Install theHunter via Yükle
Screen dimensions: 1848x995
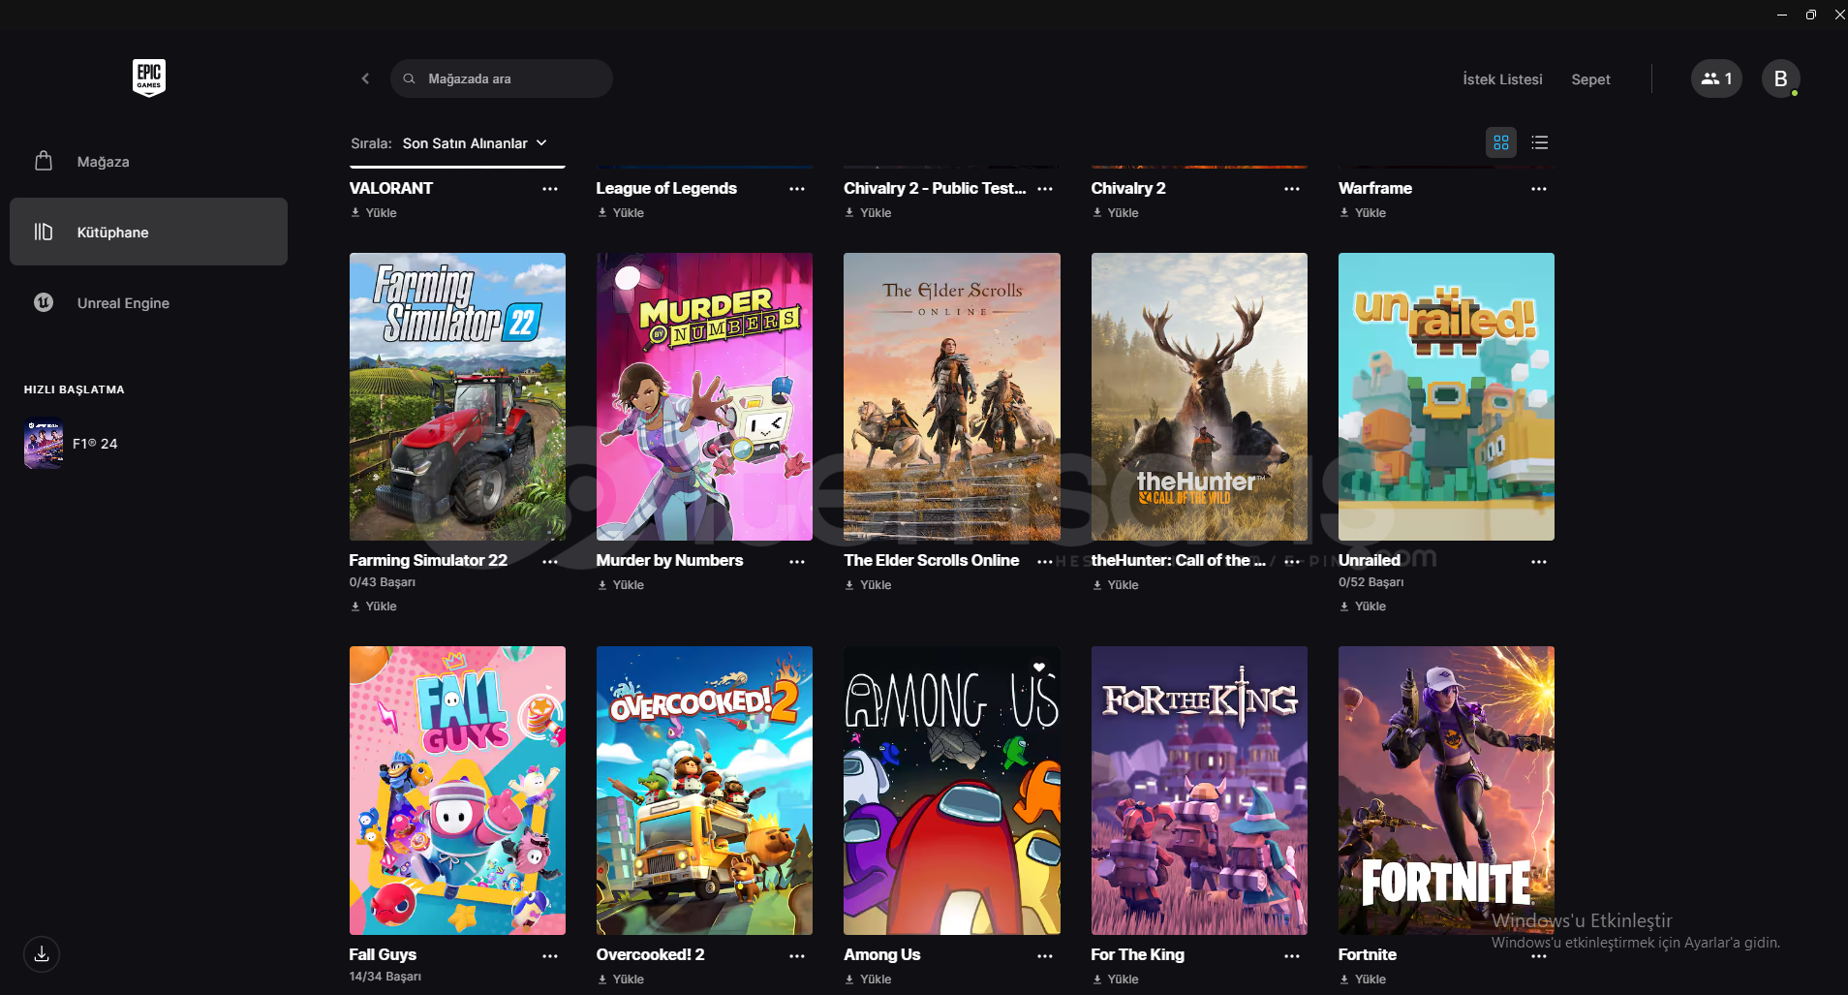point(1116,585)
